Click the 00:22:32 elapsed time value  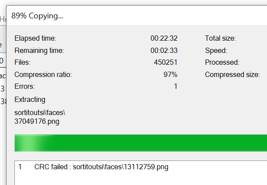[x=164, y=38]
